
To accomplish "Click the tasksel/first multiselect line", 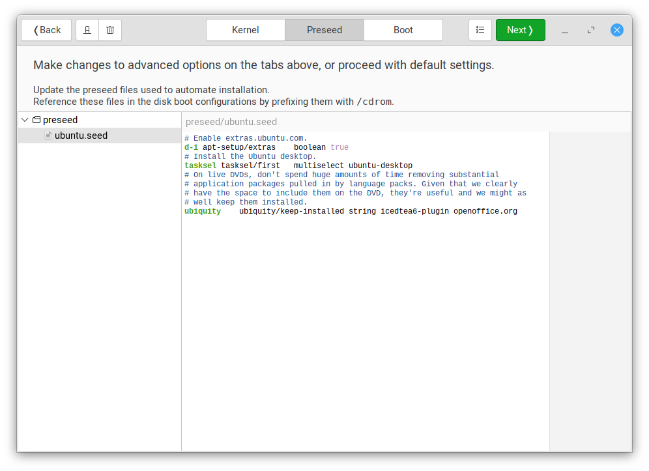I will 298,166.
